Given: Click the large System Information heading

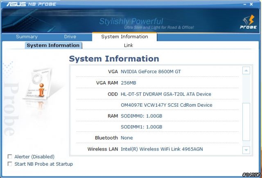Looking at the screenshot, I should point(114,59).
